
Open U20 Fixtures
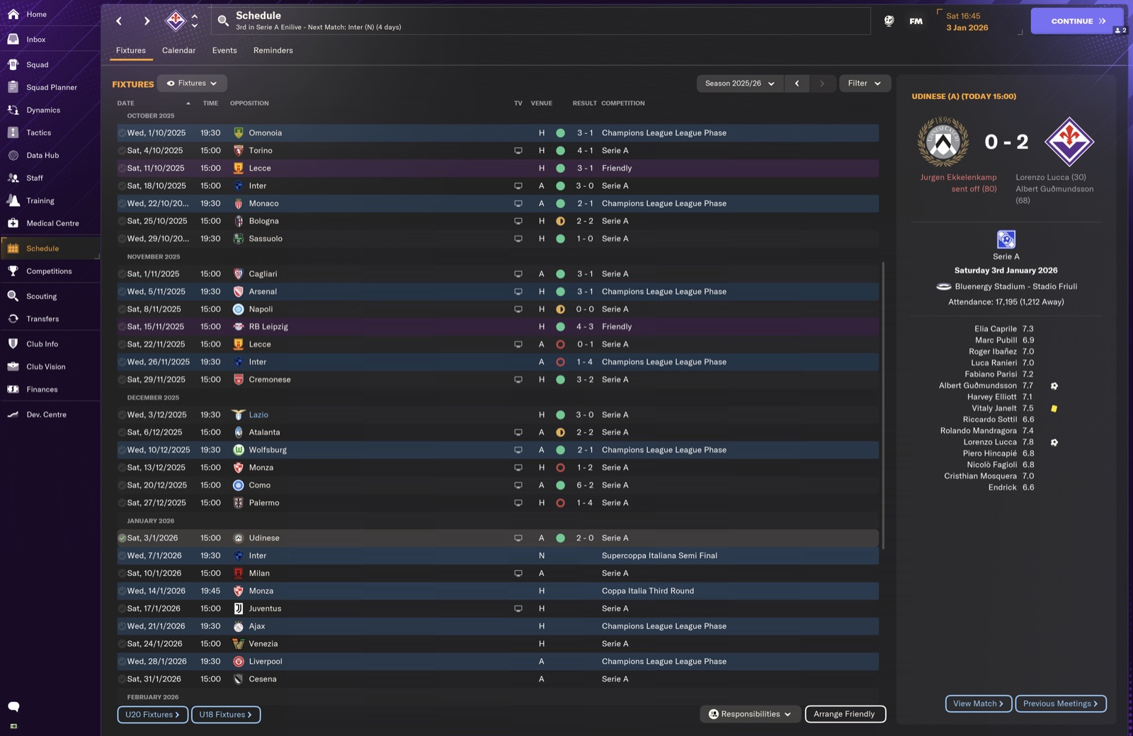[152, 715]
